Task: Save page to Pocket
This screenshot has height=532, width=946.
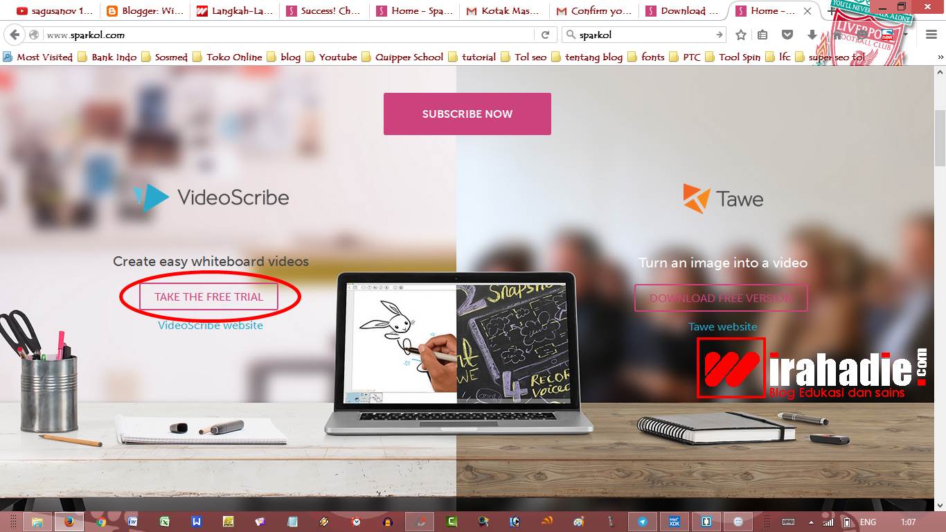Action: pyautogui.click(x=787, y=35)
